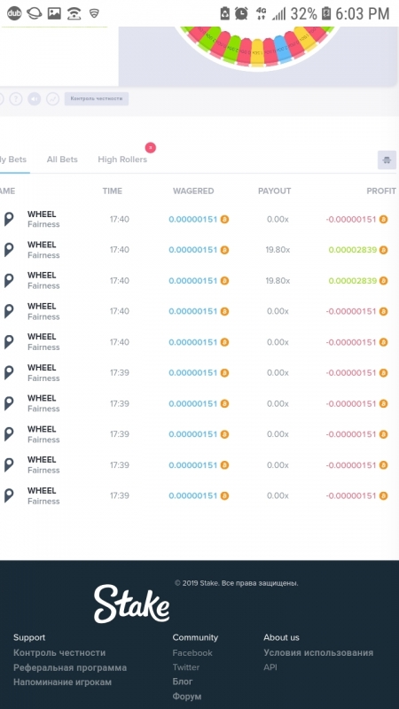Open the API footer link
Image resolution: width=399 pixels, height=709 pixels.
coord(270,667)
